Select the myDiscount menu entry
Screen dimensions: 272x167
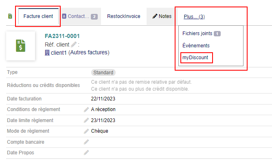(195, 58)
